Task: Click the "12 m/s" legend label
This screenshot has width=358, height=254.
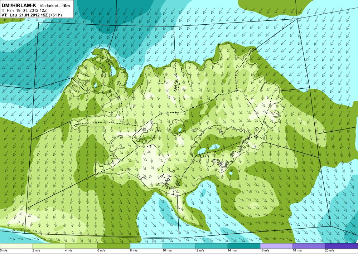Action: pos(200,250)
